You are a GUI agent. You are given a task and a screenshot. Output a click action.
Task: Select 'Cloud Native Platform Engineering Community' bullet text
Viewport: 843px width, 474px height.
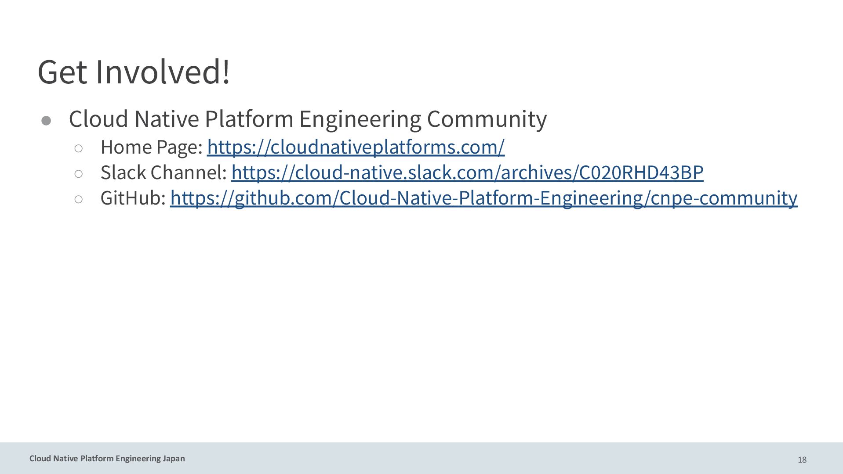point(308,119)
